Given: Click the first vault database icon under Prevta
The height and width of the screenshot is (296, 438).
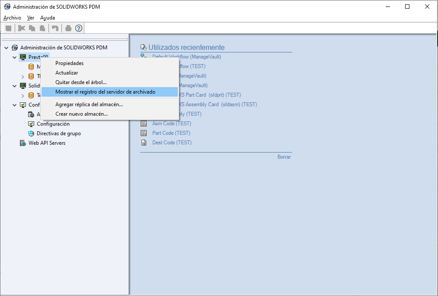Looking at the screenshot, I should 31,67.
